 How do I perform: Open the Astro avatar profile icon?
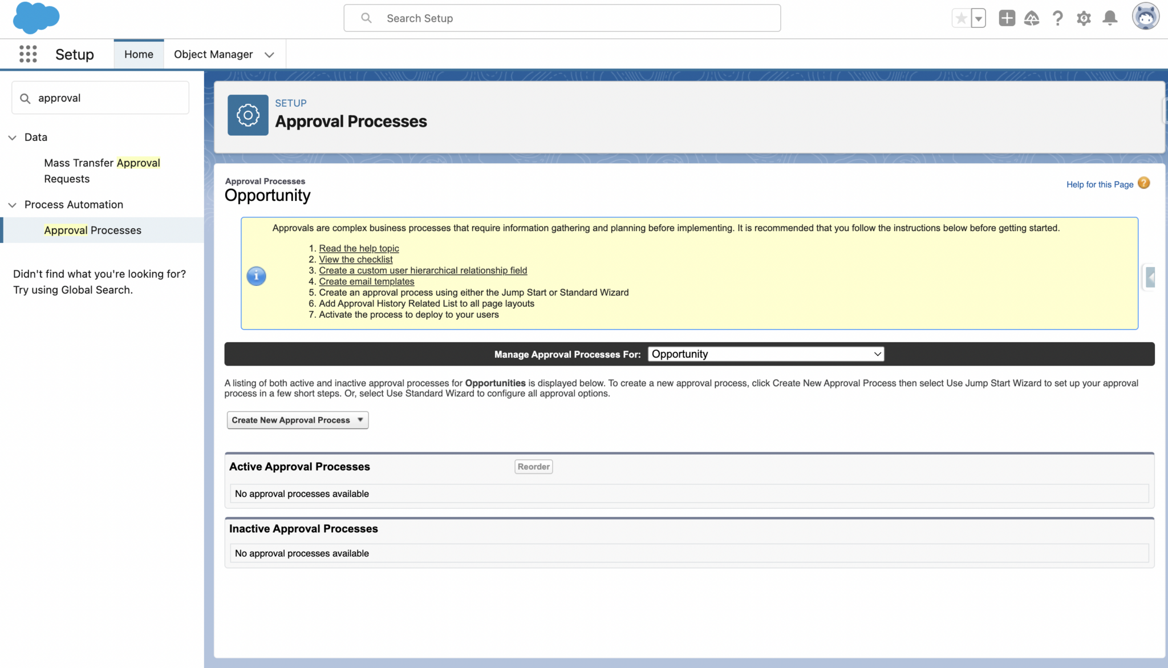coord(1146,16)
